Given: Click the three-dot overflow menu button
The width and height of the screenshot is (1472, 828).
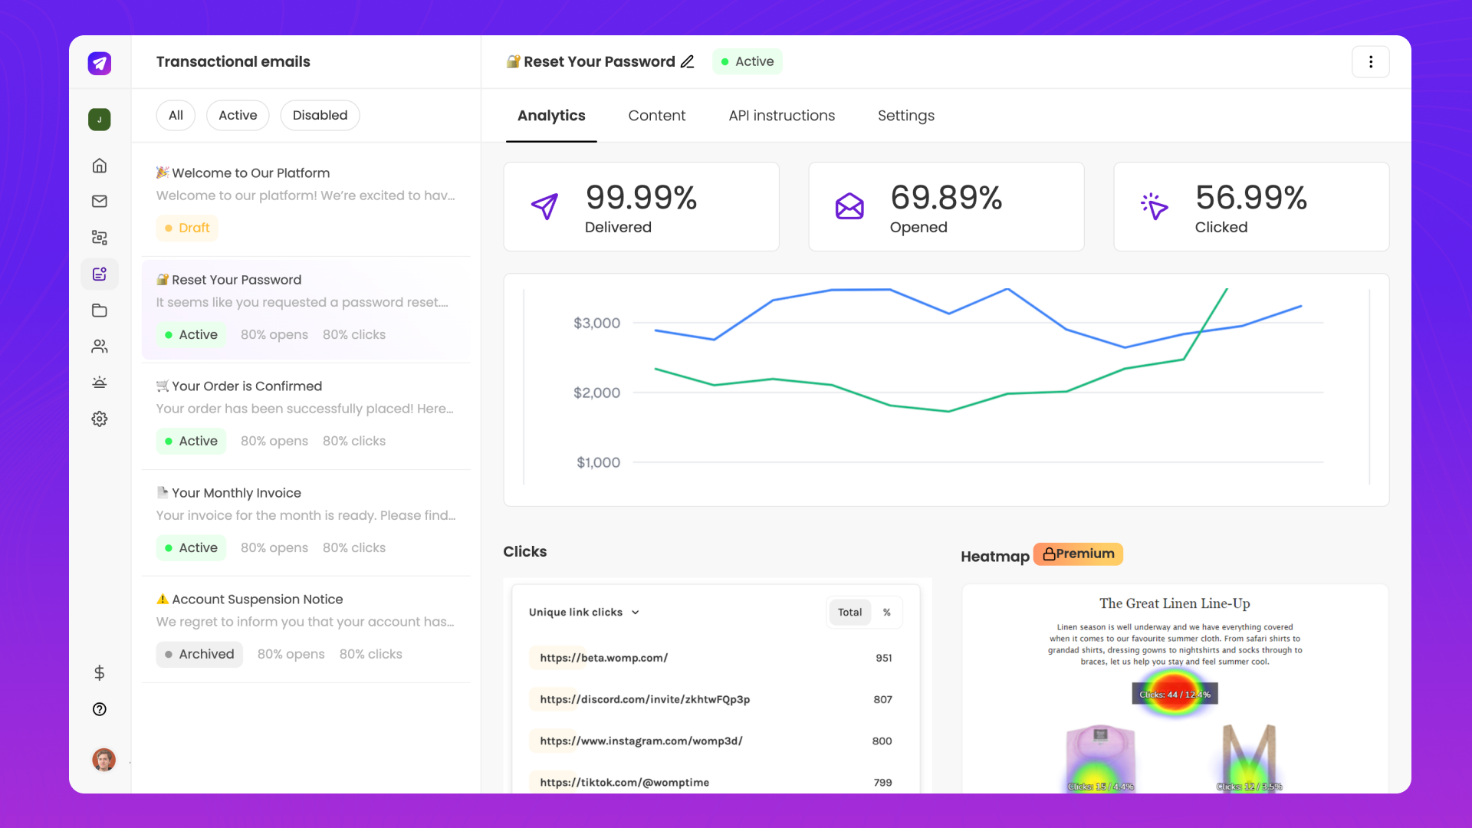Looking at the screenshot, I should (x=1371, y=61).
